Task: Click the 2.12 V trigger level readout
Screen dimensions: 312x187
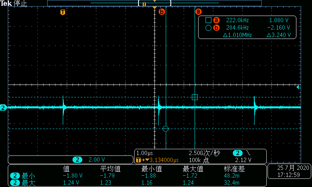Action: click(x=243, y=160)
